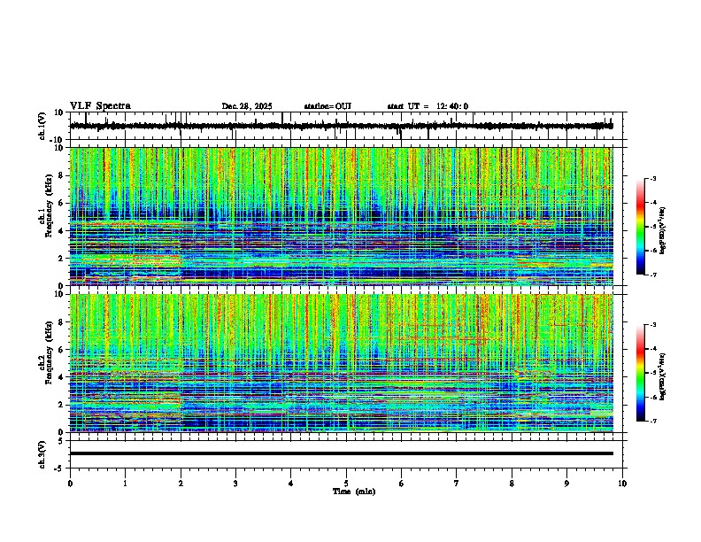Screen dimensions: 701x542
Task: Click the time axis tick label '10'
Action: pyautogui.click(x=622, y=484)
